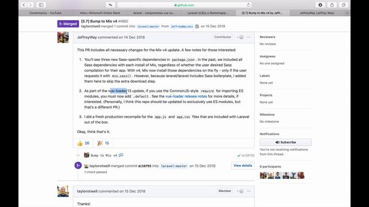
Task: Click the 'Reviewers' sidebar heading
Action: tap(268, 37)
